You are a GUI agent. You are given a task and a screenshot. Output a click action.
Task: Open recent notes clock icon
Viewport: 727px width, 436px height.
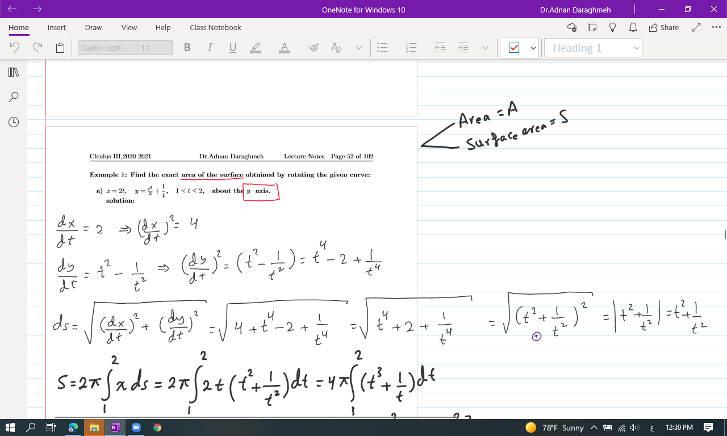click(14, 122)
